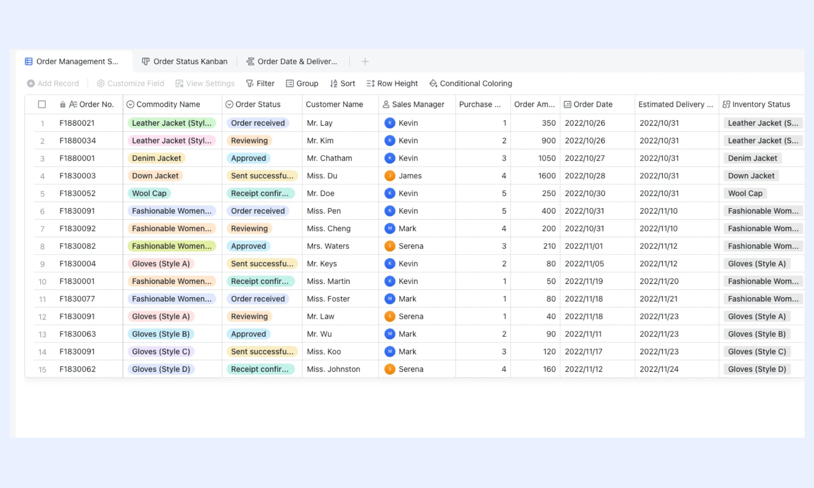Image resolution: width=814 pixels, height=488 pixels.
Task: Open the Order Status column dropdown icon
Action: point(229,105)
